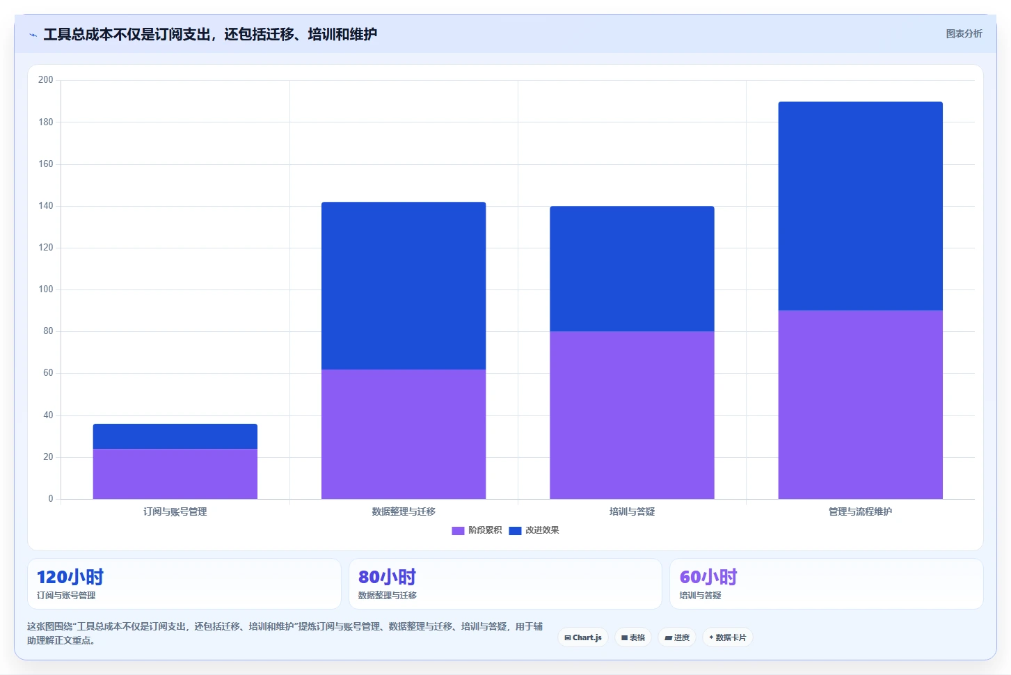This screenshot has height=675, width=1011.
Task: Open the 120小时 data card
Action: click(x=184, y=584)
